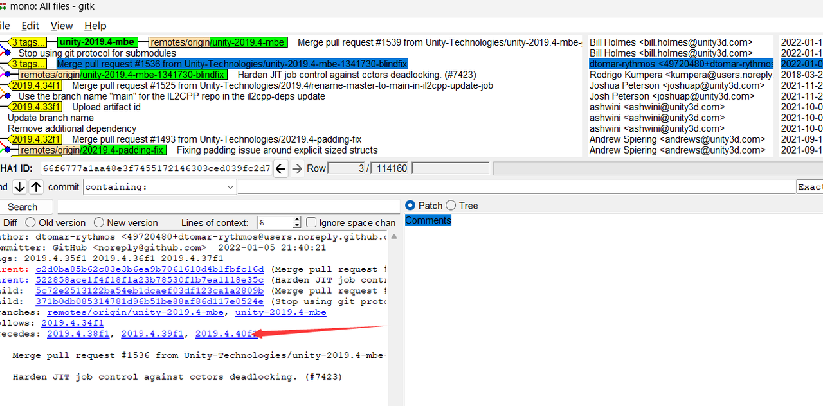
Task: Click '3 tags...' label on highlighted commit row
Action: coord(28,64)
